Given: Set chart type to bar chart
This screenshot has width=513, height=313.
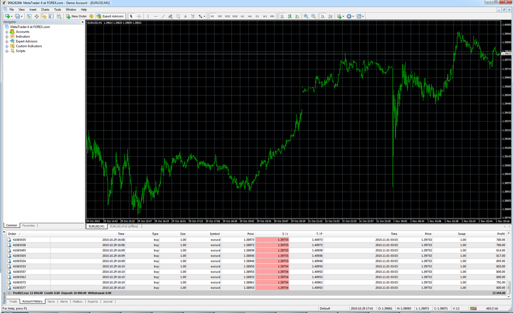Looking at the screenshot, I should pyautogui.click(x=282, y=16).
